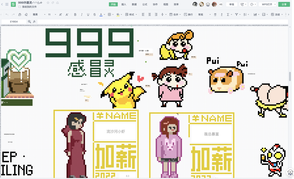Align text left
The height and width of the screenshot is (179, 294).
(x=143, y=14)
